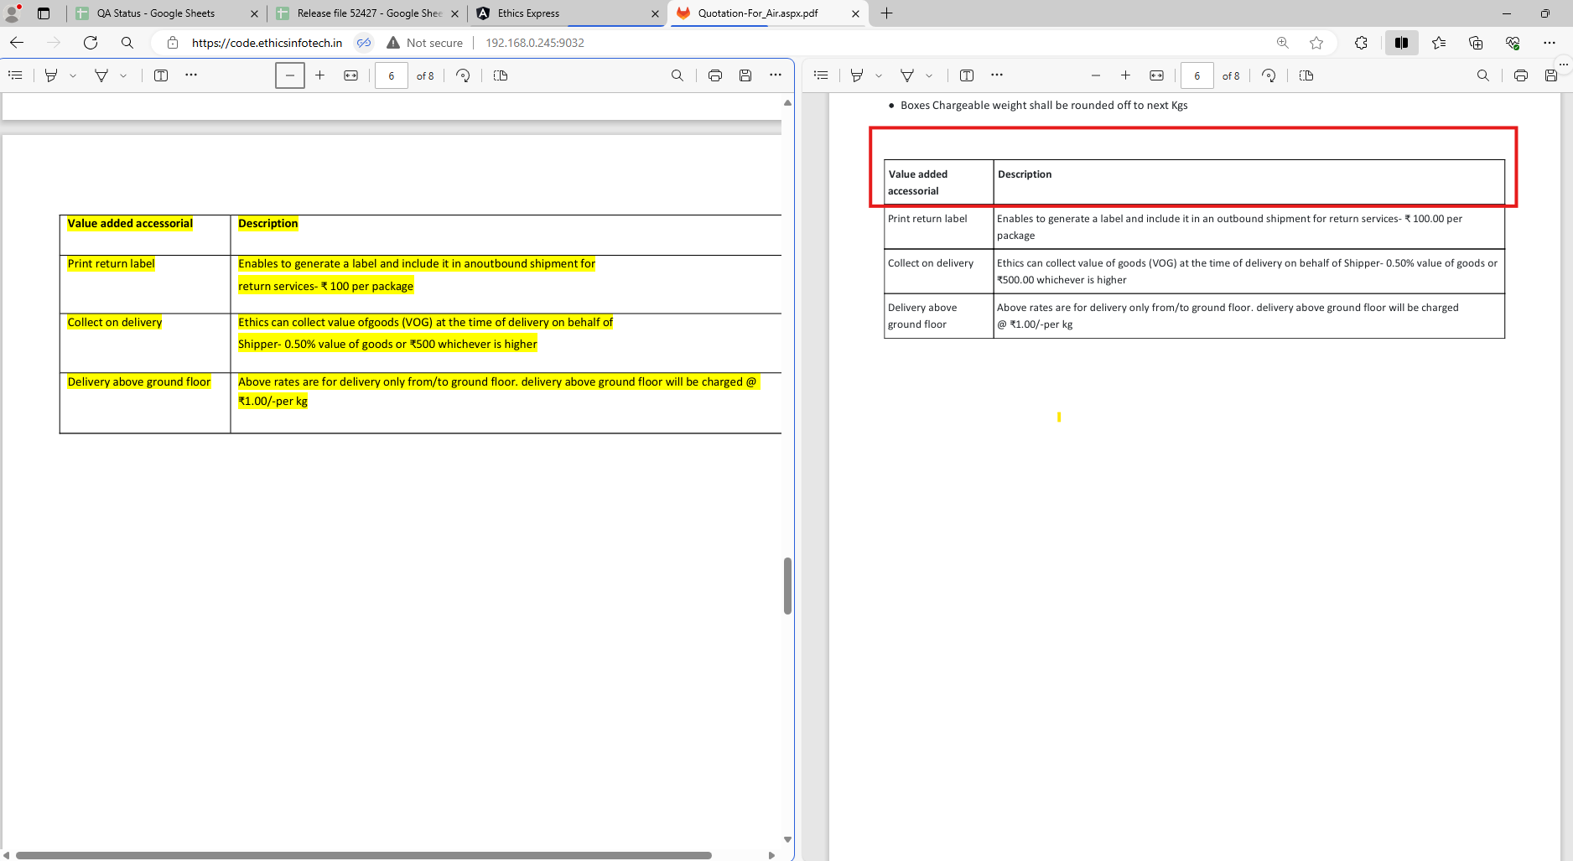Viewport: 1573px width, 861px height.
Task: Click the Print icon in left PDF toolbar
Action: tap(714, 75)
